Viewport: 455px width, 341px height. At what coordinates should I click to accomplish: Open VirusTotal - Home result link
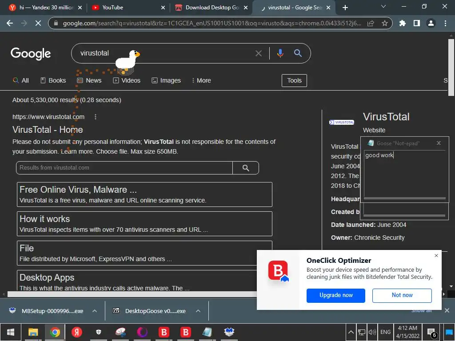tap(48, 130)
